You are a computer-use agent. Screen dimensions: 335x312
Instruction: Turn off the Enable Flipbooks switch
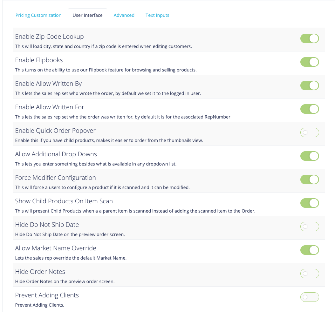[310, 62]
